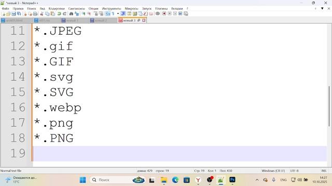This screenshot has width=332, height=186.
Task: Click Windows (CR LF) in status bar
Action: click(x=273, y=171)
